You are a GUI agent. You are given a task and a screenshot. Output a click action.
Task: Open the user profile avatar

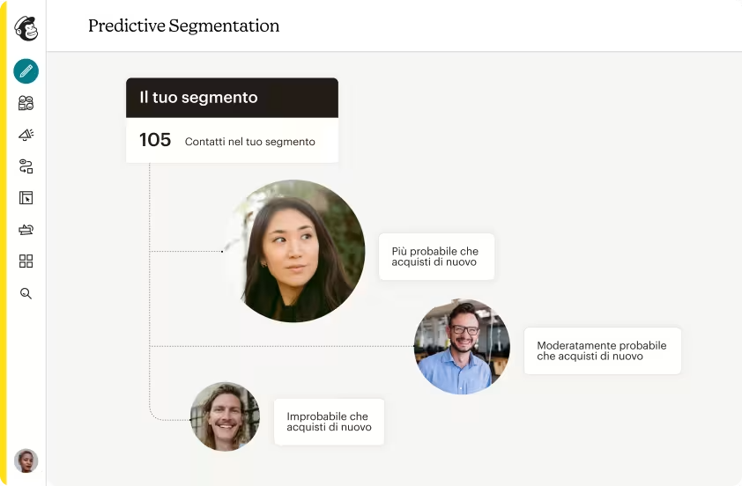click(26, 460)
